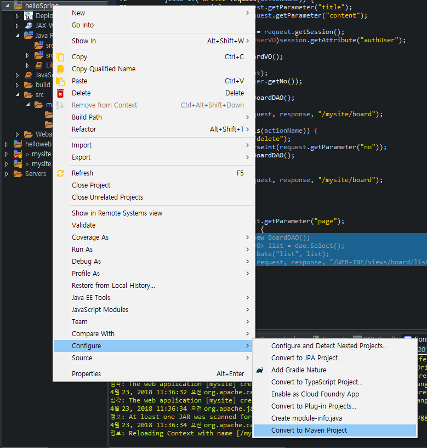Select Convert to Maven Project
Screen dimensions: 427x448
[309, 430]
